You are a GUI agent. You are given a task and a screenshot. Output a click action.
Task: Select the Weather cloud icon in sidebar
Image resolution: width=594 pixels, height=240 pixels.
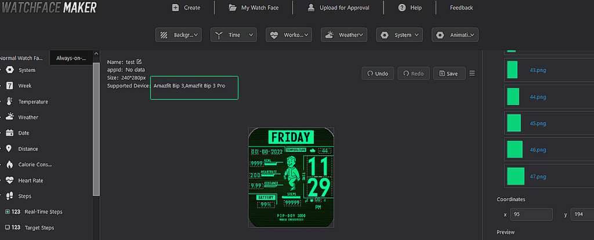coord(10,117)
